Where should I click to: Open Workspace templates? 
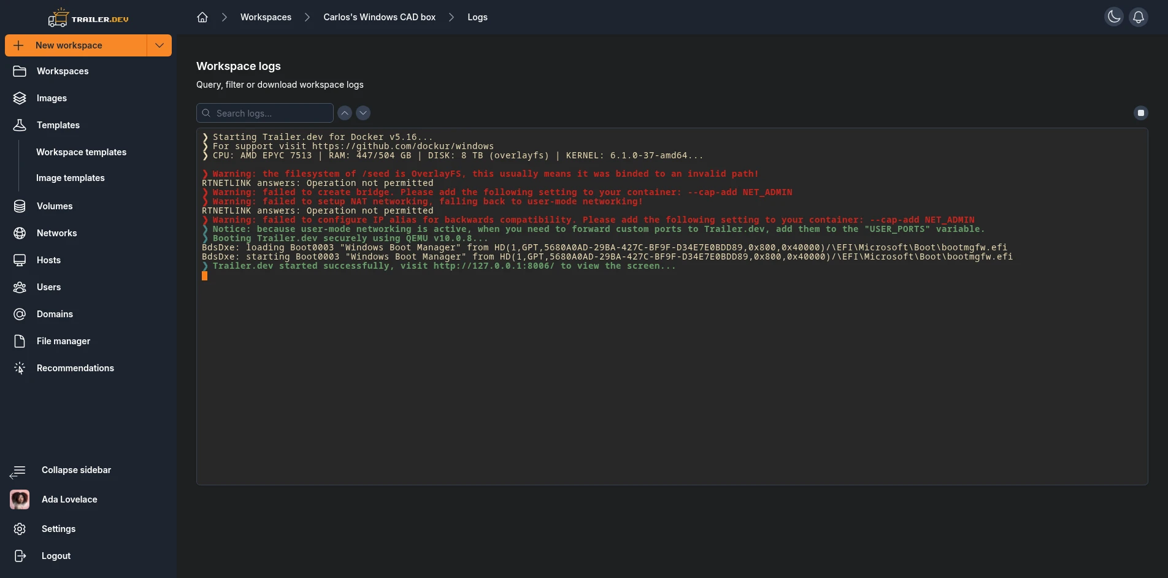pos(81,152)
